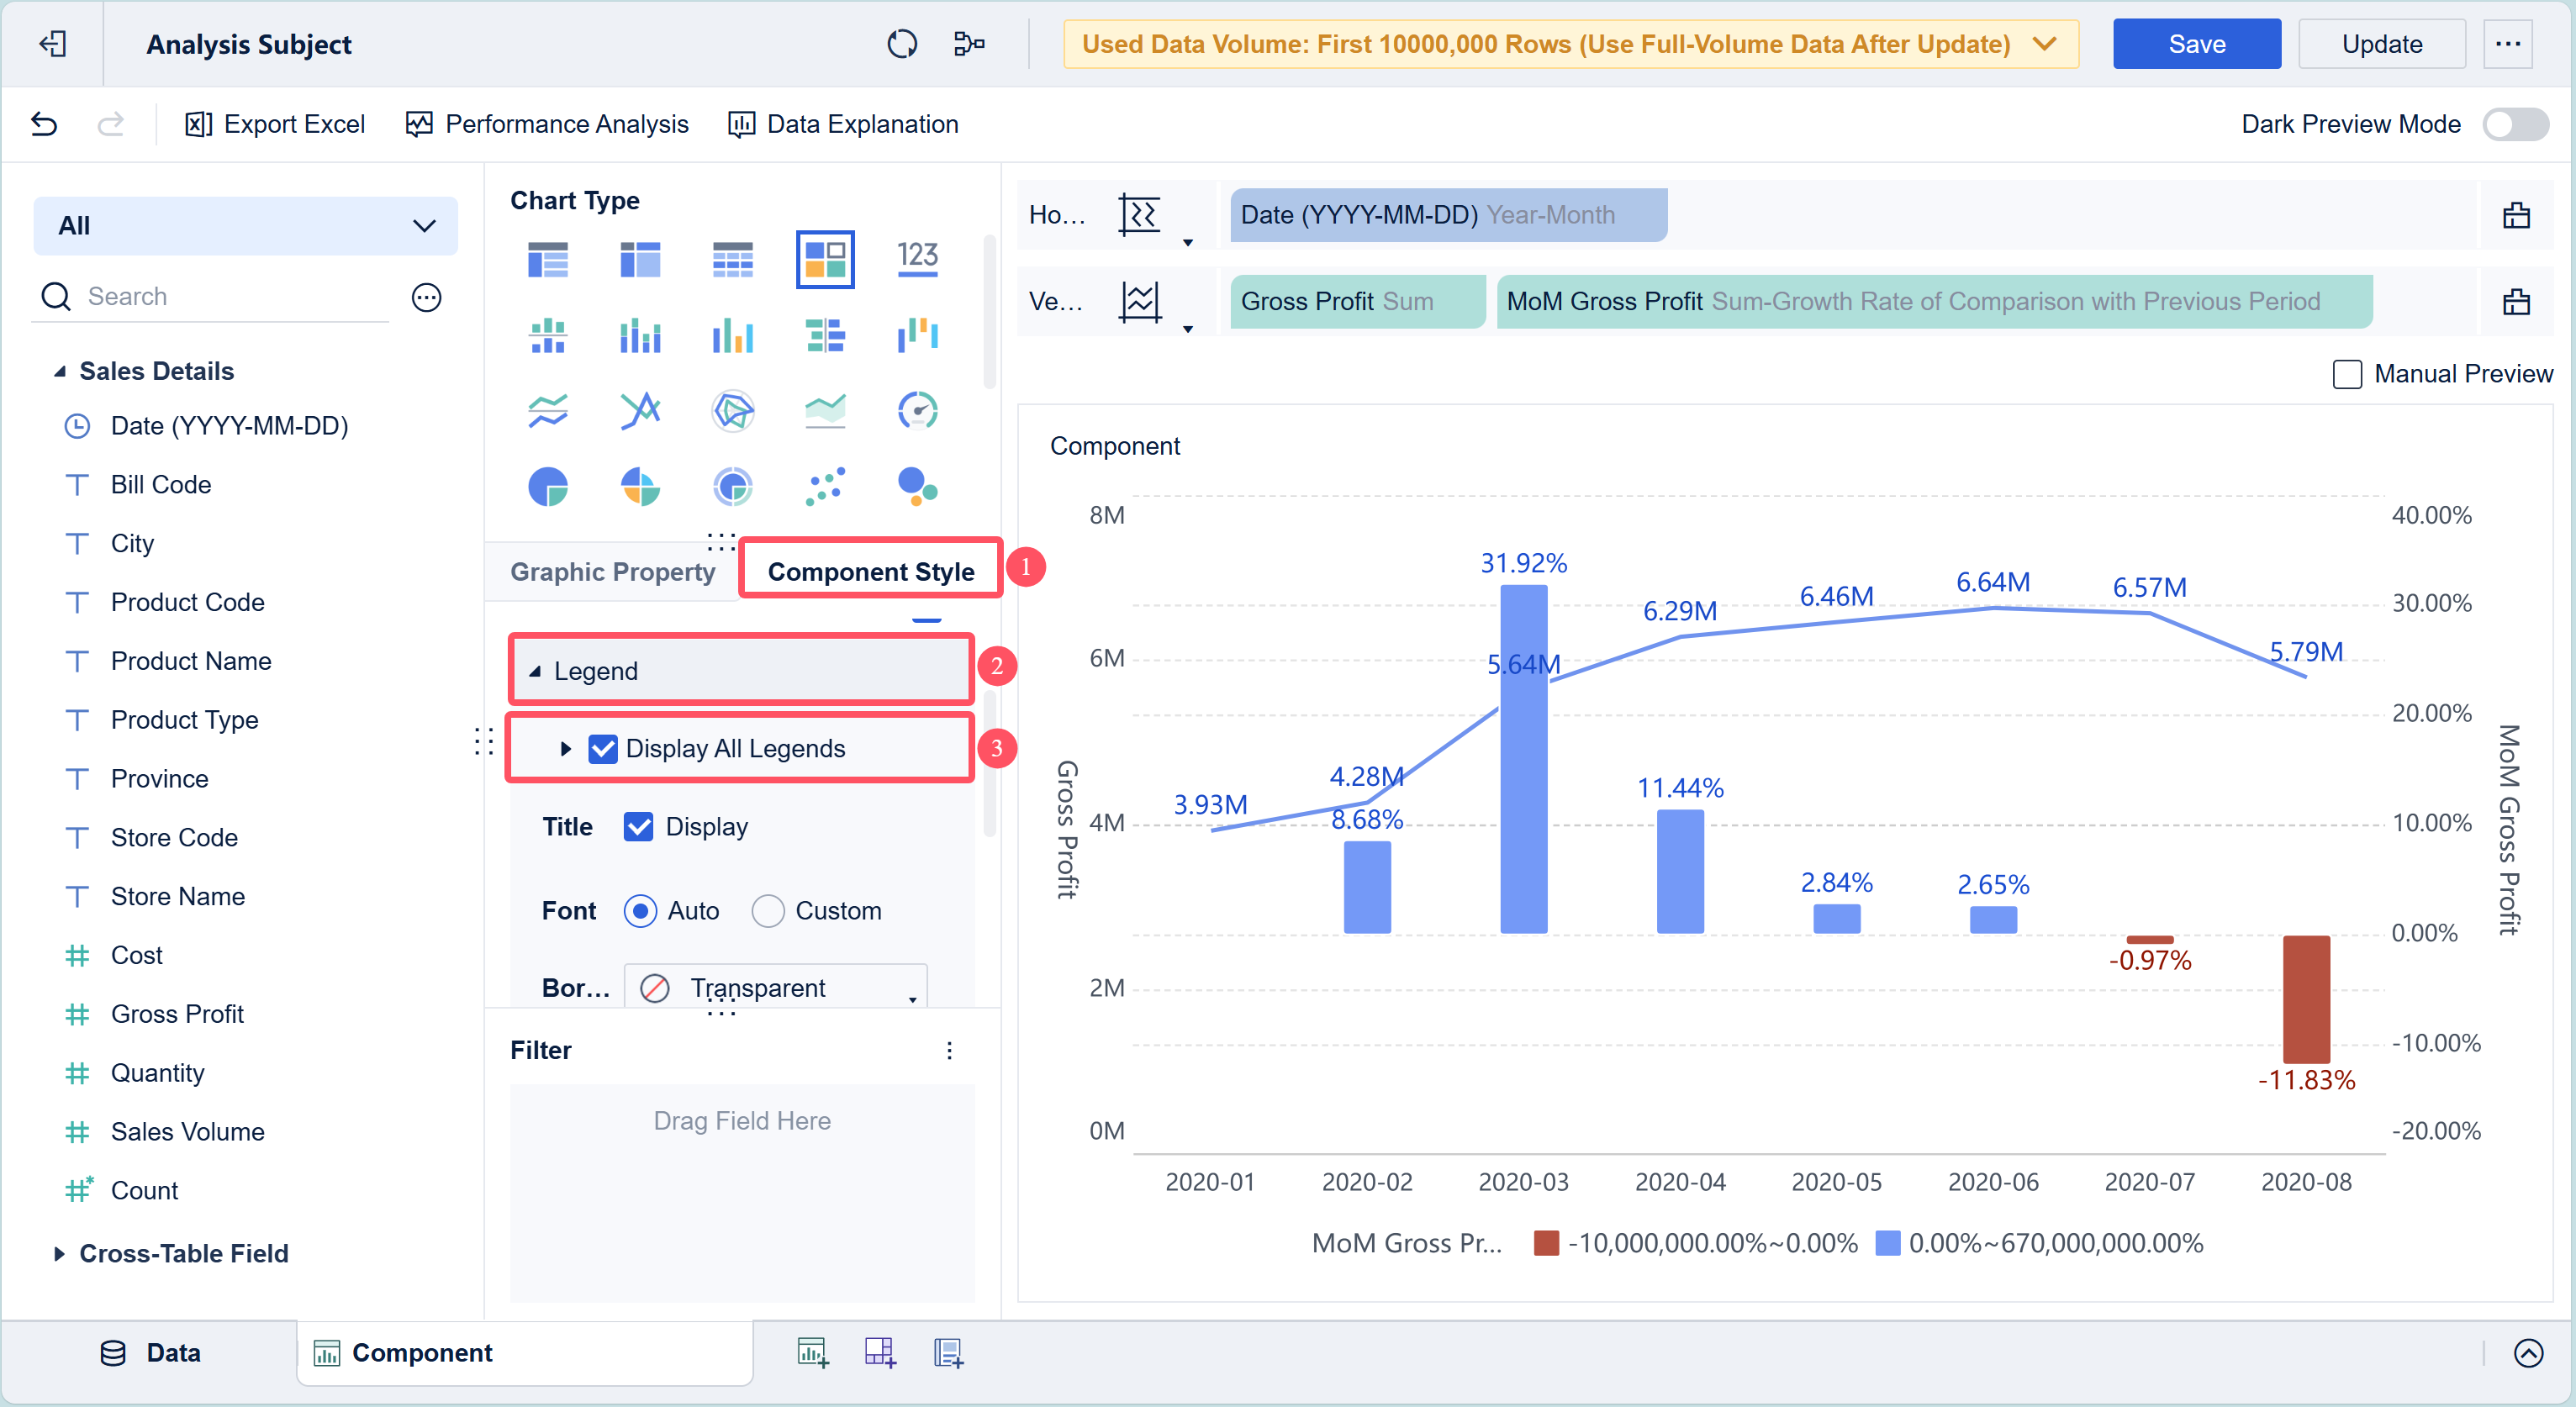Screen dimensions: 2576x1407
Task: Expand the Cross-Table Field group
Action: pos(59,1254)
